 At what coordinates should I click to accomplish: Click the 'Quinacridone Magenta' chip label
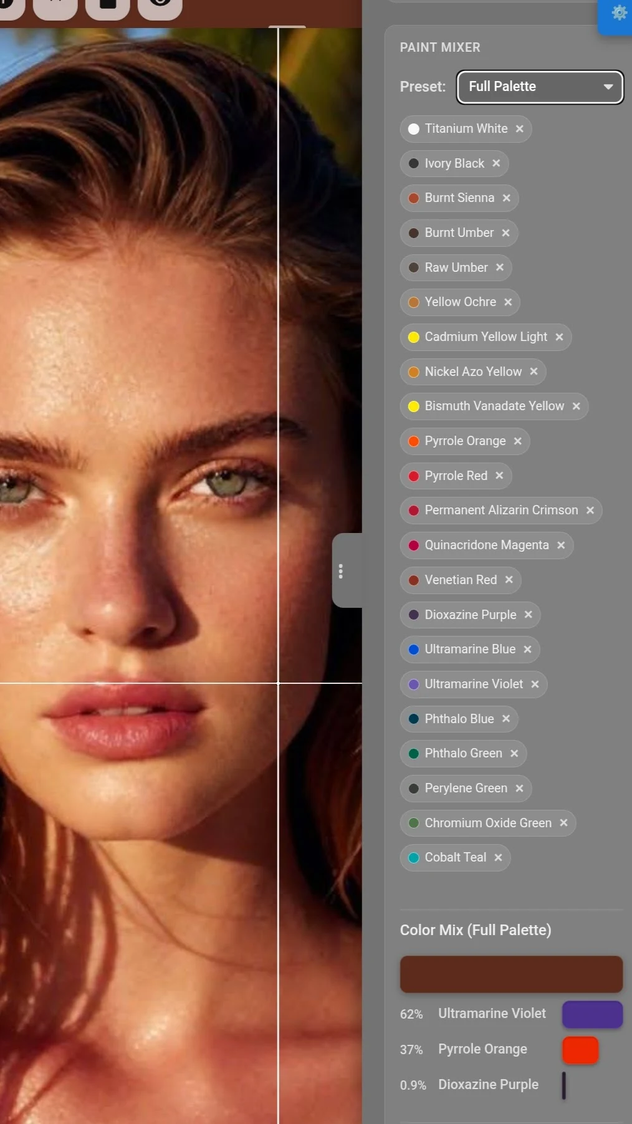[487, 545]
